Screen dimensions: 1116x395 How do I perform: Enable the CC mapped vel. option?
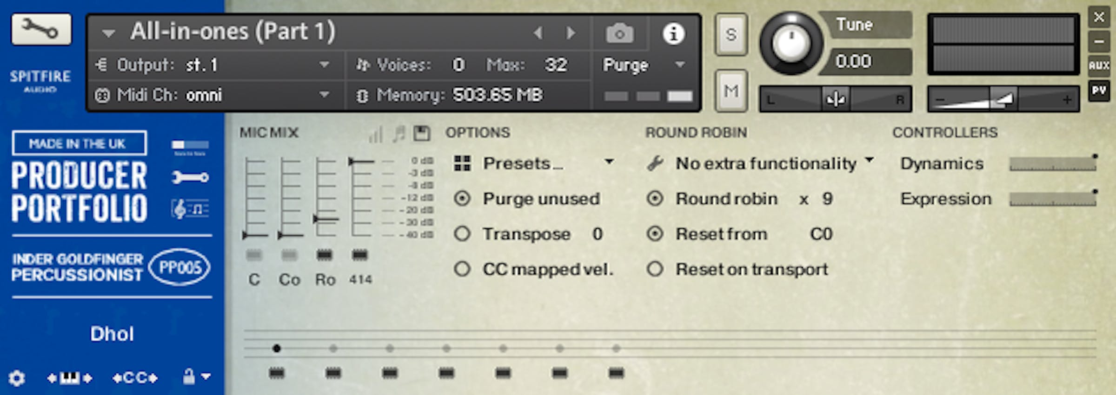[x=462, y=269]
